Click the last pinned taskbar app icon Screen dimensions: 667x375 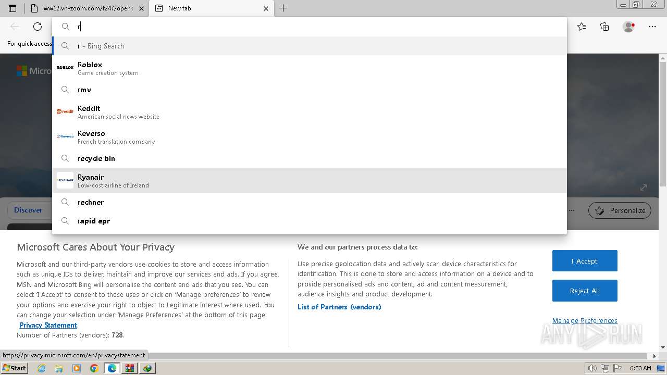147,368
